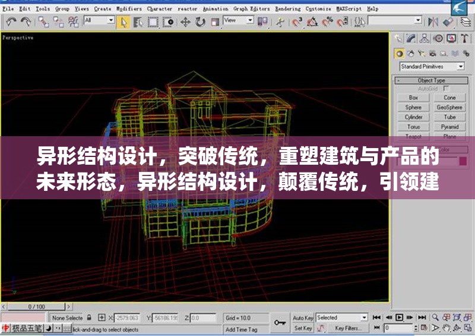The width and height of the screenshot is (475, 336).
Task: Toggle Auto Key animation mode
Action: (303, 318)
